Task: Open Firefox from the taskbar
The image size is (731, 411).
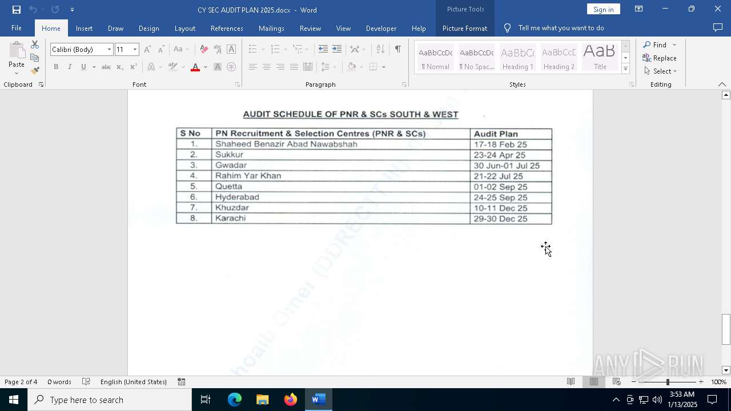Action: 291,400
